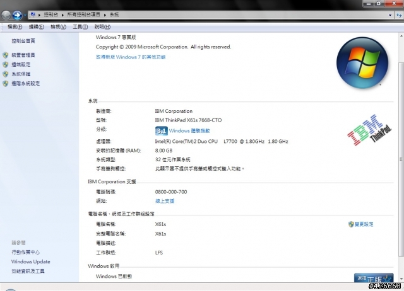Click the shield icon beside 進階系統設定

point(6,84)
